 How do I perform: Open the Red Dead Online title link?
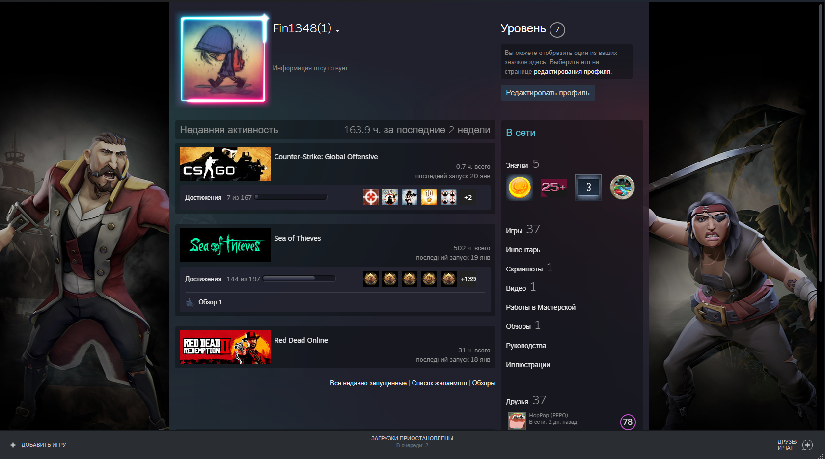301,340
